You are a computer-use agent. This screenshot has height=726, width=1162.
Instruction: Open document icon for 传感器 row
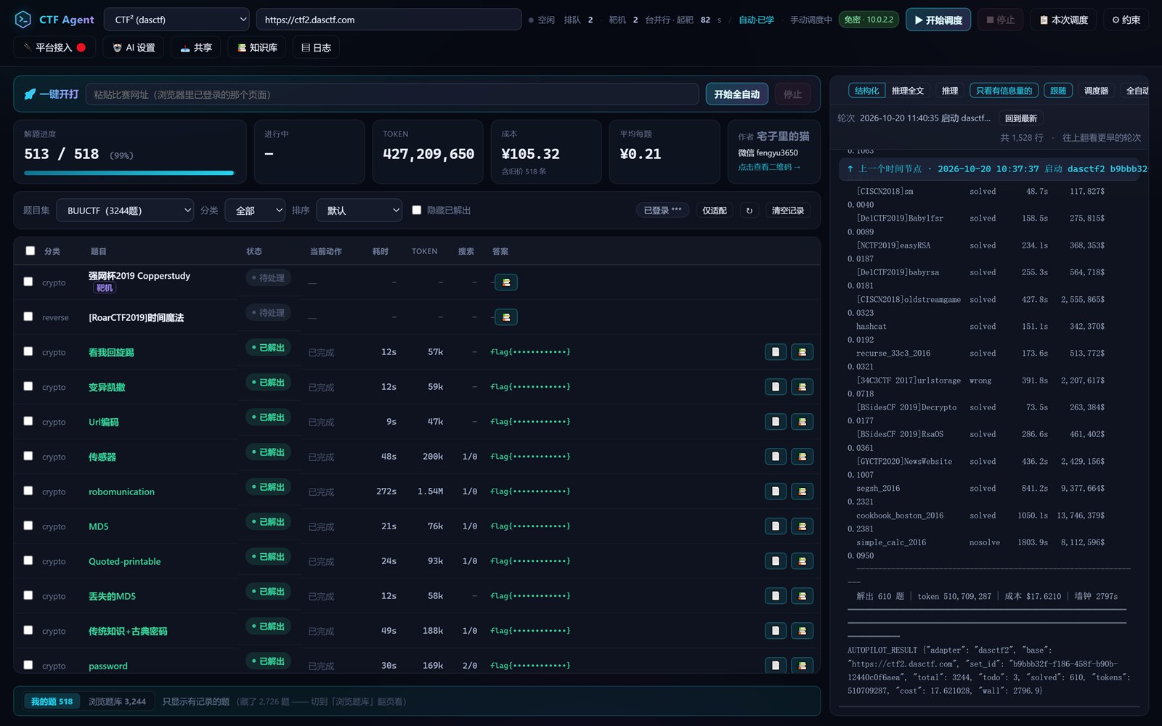click(776, 456)
